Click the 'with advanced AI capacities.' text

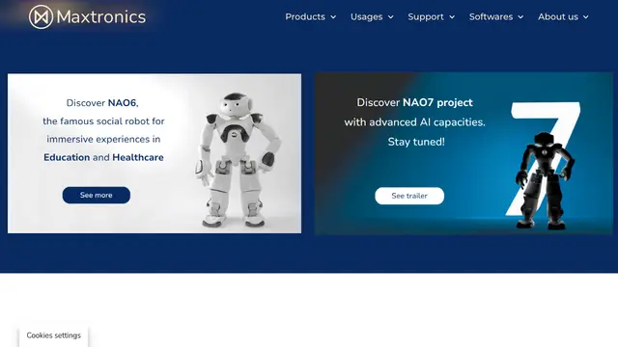tap(414, 122)
